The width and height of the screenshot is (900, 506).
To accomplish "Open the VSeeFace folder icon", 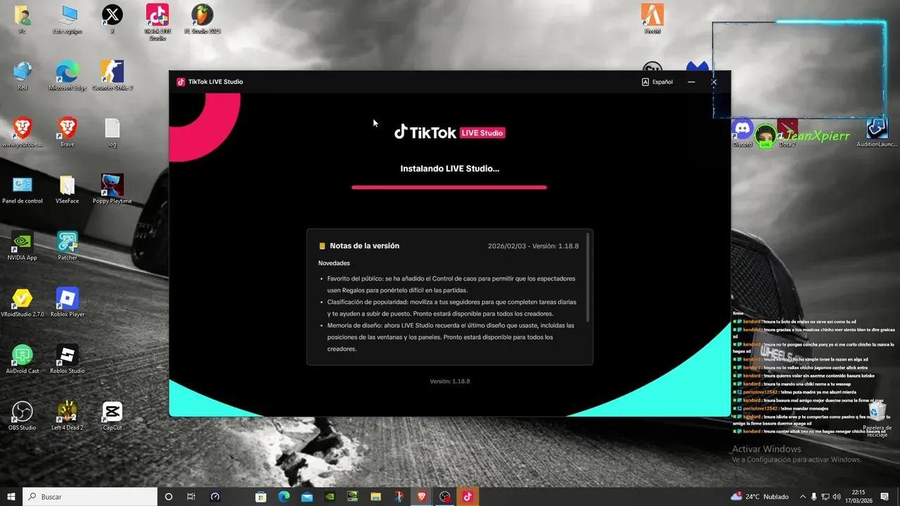I will click(x=67, y=190).
